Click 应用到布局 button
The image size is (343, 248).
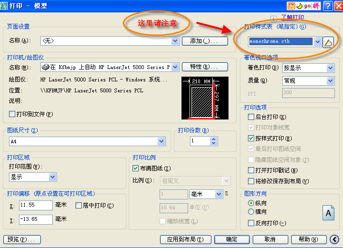186,239
